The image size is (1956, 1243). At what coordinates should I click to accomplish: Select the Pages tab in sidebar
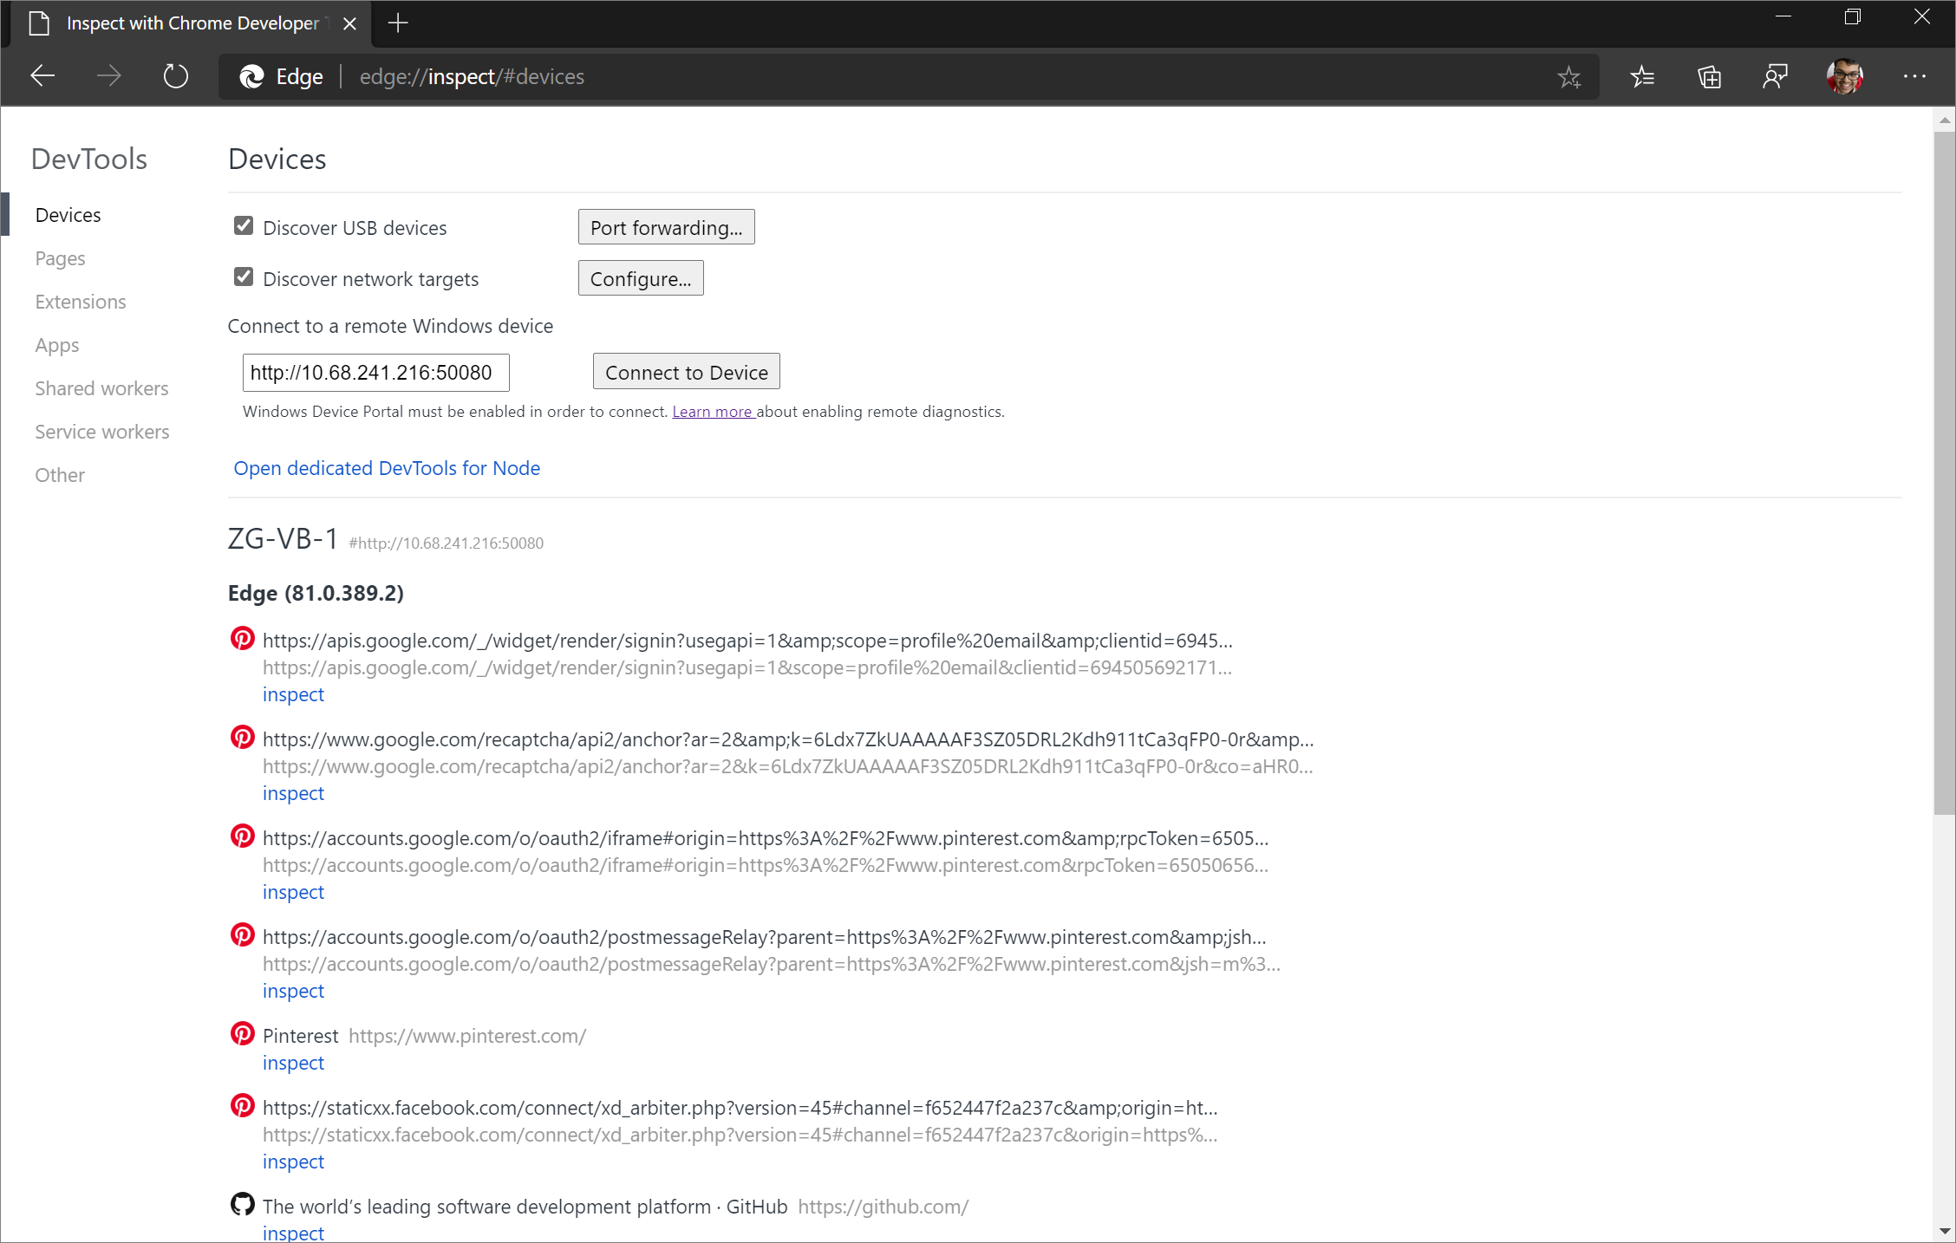[x=60, y=258]
